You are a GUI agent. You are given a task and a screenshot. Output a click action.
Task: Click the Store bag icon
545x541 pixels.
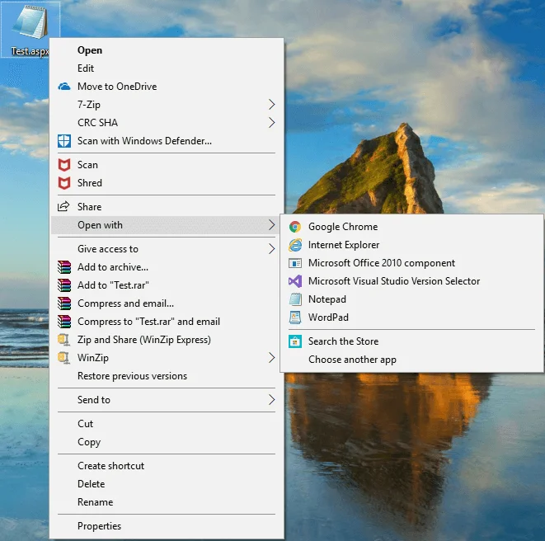(295, 341)
